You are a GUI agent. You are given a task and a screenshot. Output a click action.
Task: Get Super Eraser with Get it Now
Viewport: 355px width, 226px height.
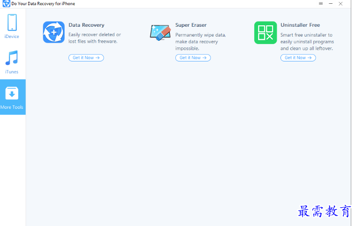(x=193, y=58)
